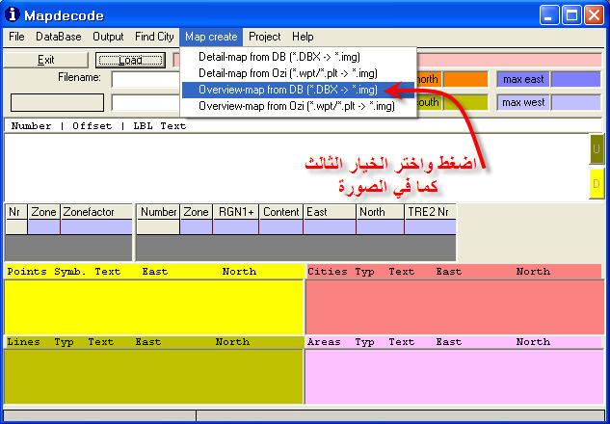Screen dimensions: 610x424
Task: Click the Nr column header
Action: click(x=16, y=212)
